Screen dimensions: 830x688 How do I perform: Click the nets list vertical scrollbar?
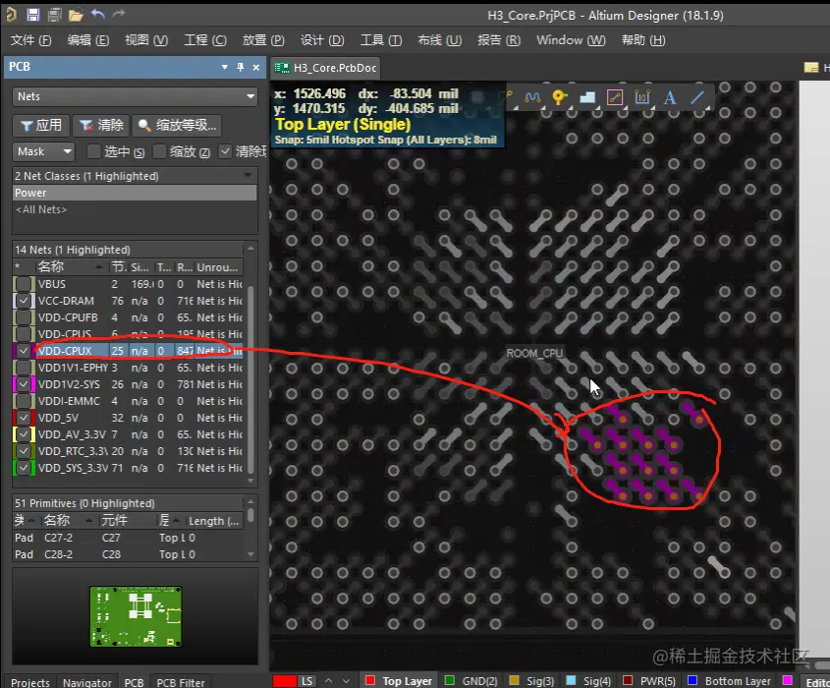tap(250, 378)
